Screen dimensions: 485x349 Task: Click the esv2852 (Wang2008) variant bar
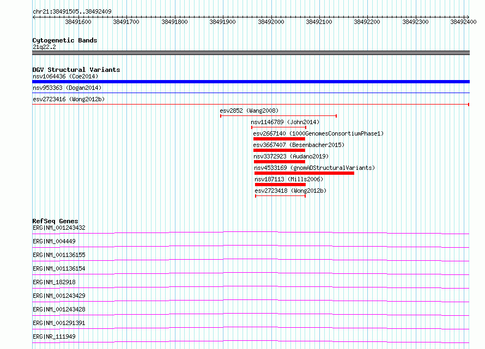[x=278, y=116]
